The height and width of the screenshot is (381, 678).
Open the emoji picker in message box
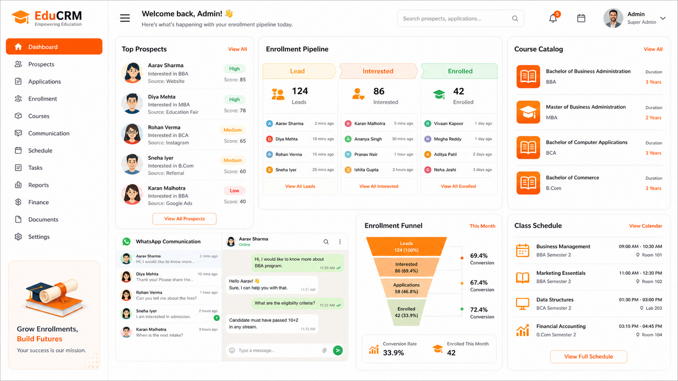coord(232,351)
